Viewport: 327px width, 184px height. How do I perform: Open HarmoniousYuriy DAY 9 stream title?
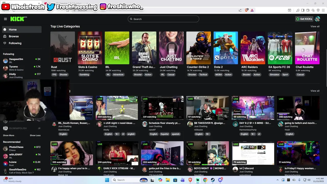255,123
